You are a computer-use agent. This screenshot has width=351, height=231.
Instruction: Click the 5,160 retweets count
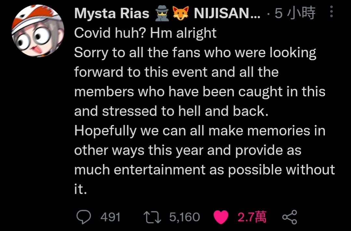pyautogui.click(x=185, y=217)
